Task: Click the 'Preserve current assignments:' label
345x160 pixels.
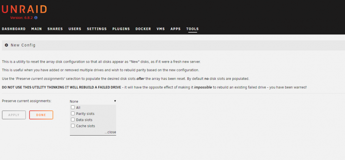Action: [x=27, y=101]
